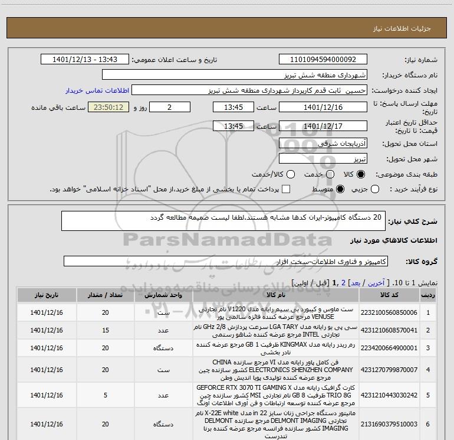The image size is (454, 440).
Task: Click the response deadline date 1401/12/16 field
Action: point(323,107)
